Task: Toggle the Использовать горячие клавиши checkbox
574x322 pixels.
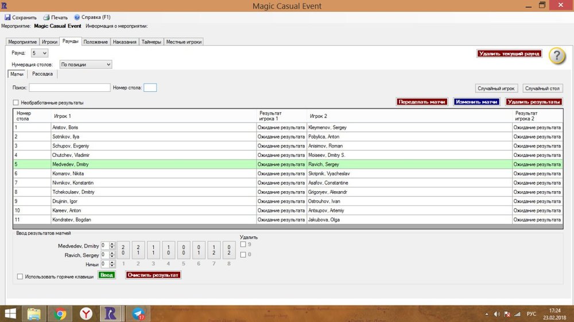Action: (x=21, y=277)
